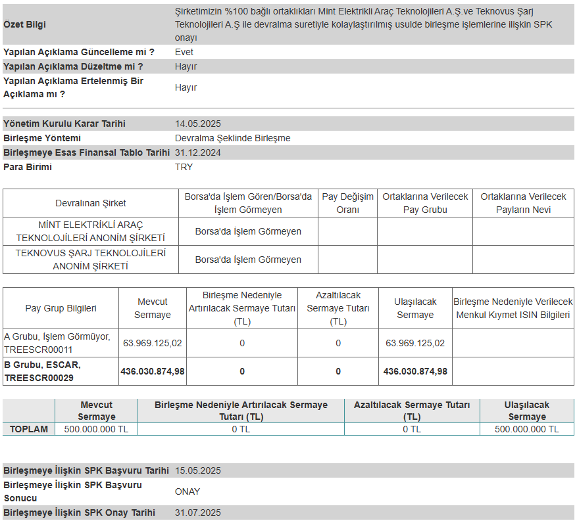Click 'Borsa'da İşlem Gören/Borsa'da İşlem Görmeyen' header
Viewport: 577px width, 523px height.
248,203
